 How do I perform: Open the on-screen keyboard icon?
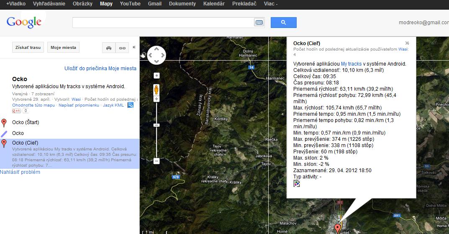pos(259,22)
